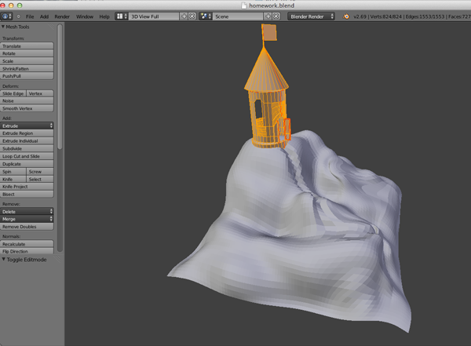This screenshot has height=346, width=471.
Task: Click the Blender logo icon
Action: point(346,16)
